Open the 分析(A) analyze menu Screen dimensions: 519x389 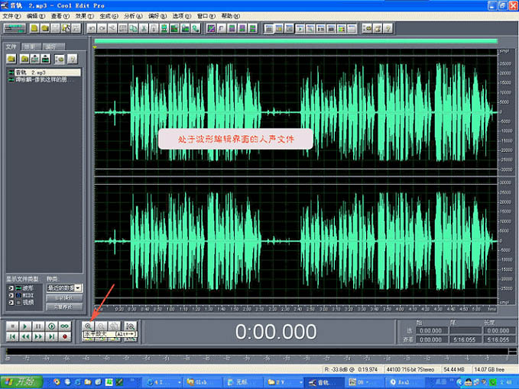pos(132,15)
